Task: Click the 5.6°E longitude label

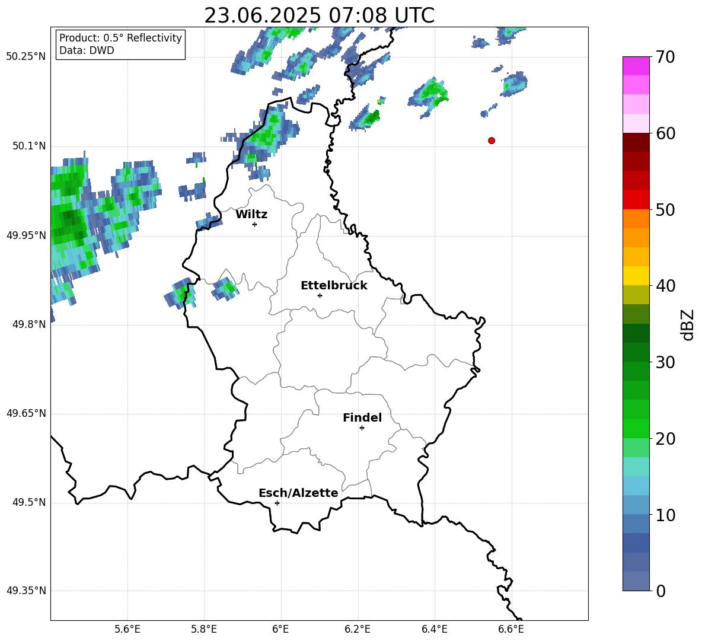Action: [x=127, y=629]
